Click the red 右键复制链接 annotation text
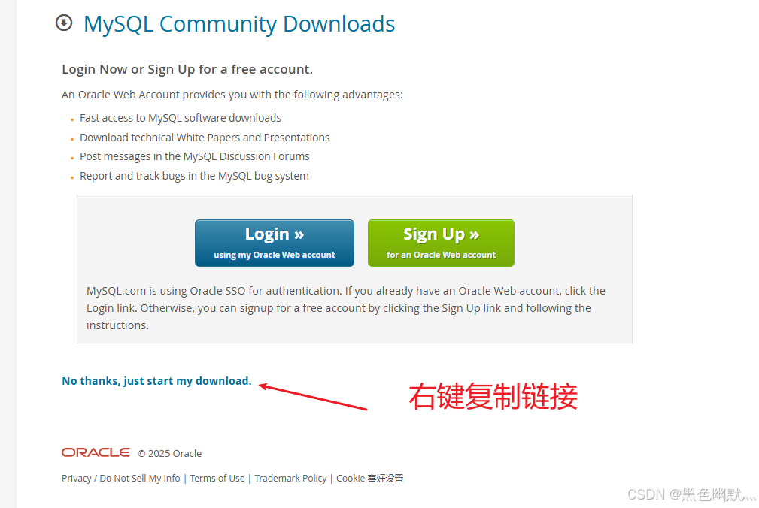Screen dimensions: 759x508 pyautogui.click(x=493, y=397)
